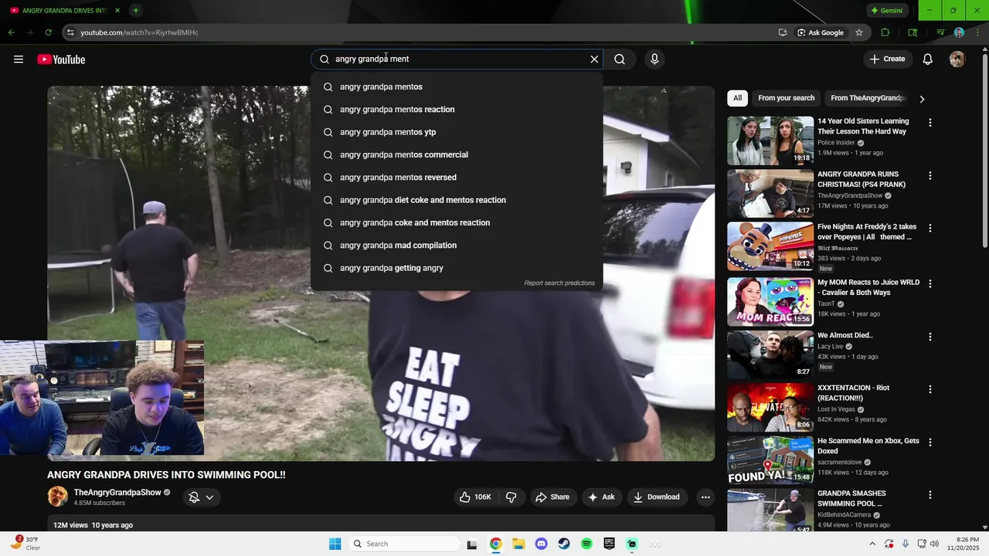
Task: Open TheAngryGrandpaShow channel name below the video
Action: pos(117,493)
